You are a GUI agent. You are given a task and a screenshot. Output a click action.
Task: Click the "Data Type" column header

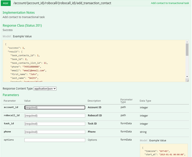145,101
